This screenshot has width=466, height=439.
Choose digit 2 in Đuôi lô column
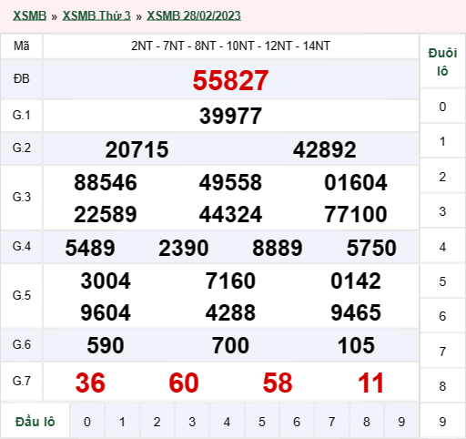point(442,177)
